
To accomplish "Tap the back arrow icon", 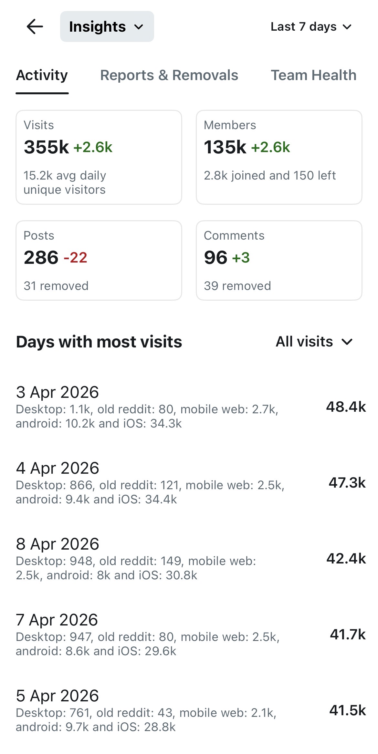I will (35, 26).
